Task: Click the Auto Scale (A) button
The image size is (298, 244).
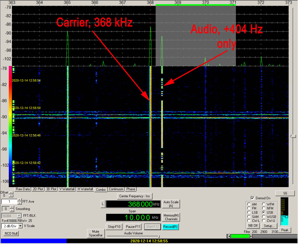Action: pos(171,204)
